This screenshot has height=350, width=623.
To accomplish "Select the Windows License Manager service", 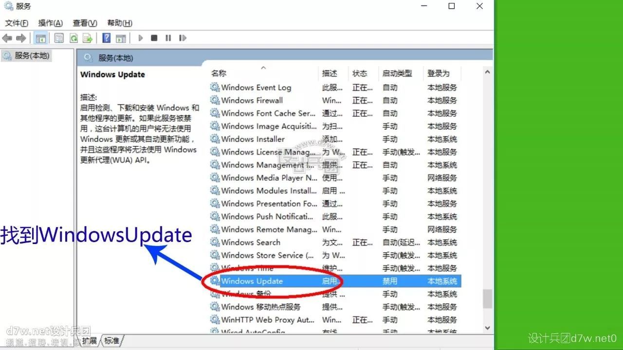I will 335,152.
